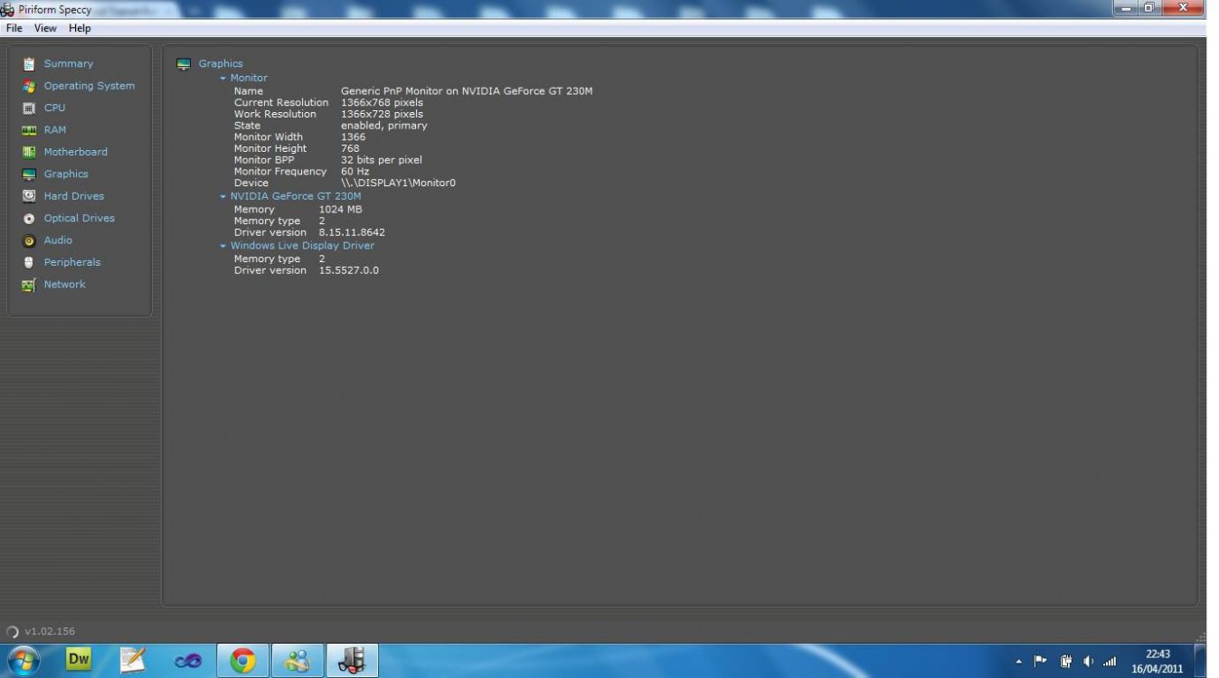Select the Peripherals mouse icon
Viewport: 1219px width, 678px height.
(28, 262)
